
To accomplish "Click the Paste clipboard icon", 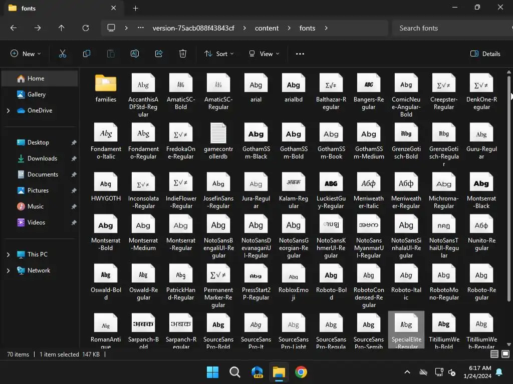I will (111, 54).
